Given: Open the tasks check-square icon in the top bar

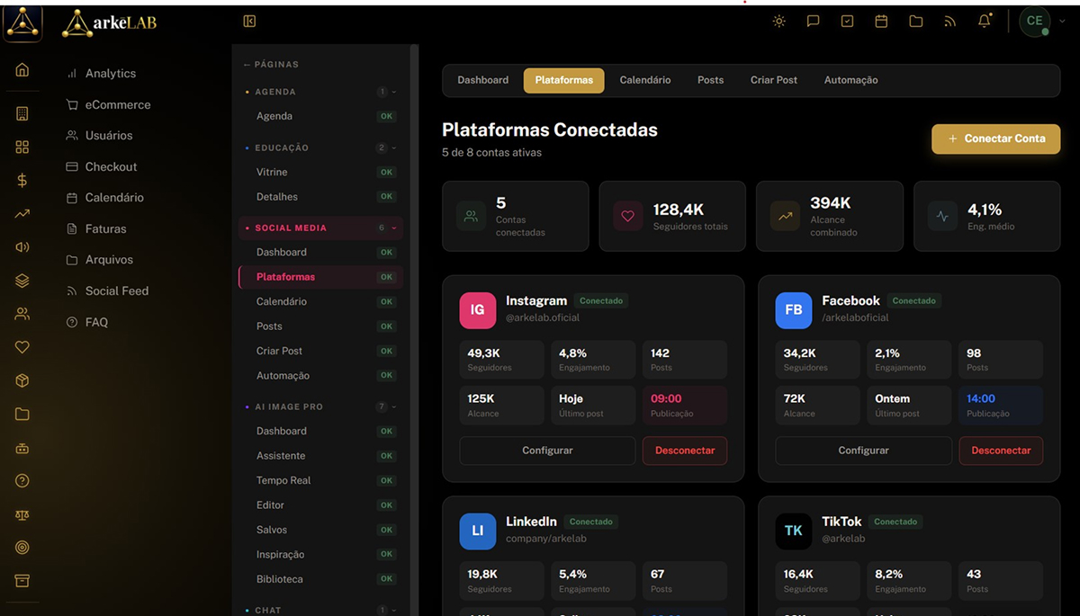Looking at the screenshot, I should pyautogui.click(x=848, y=21).
